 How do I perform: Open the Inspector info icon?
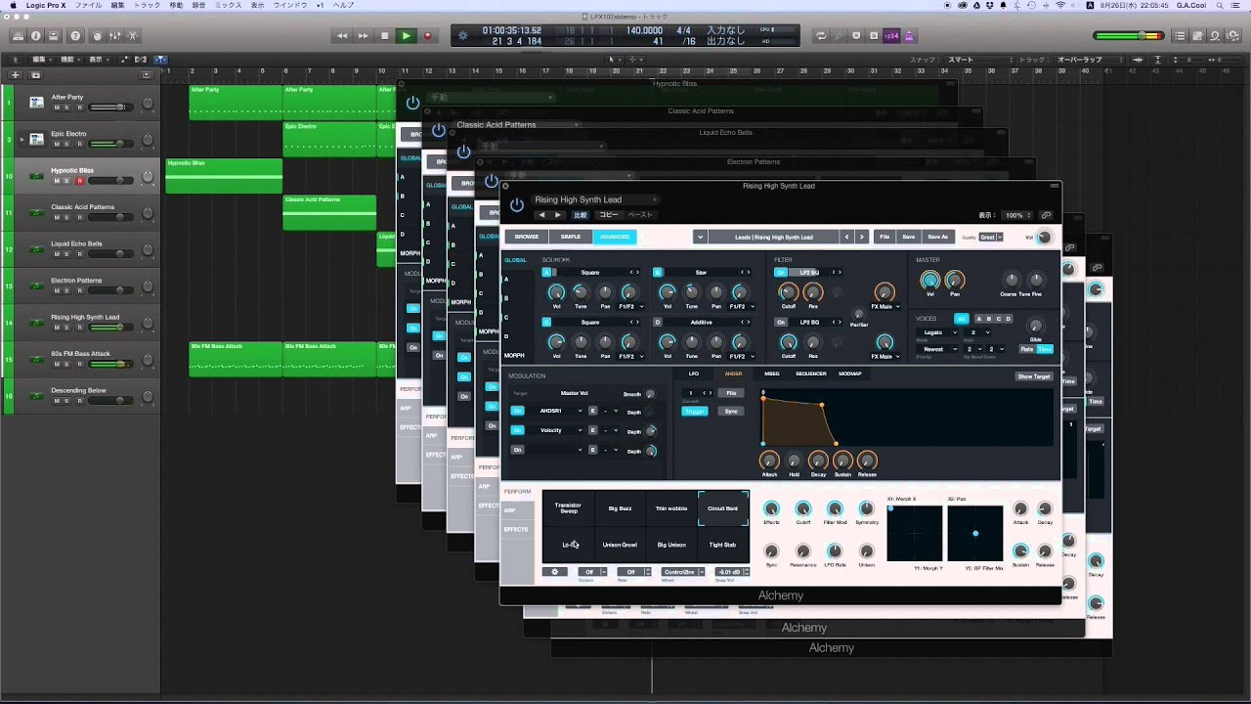click(x=36, y=36)
